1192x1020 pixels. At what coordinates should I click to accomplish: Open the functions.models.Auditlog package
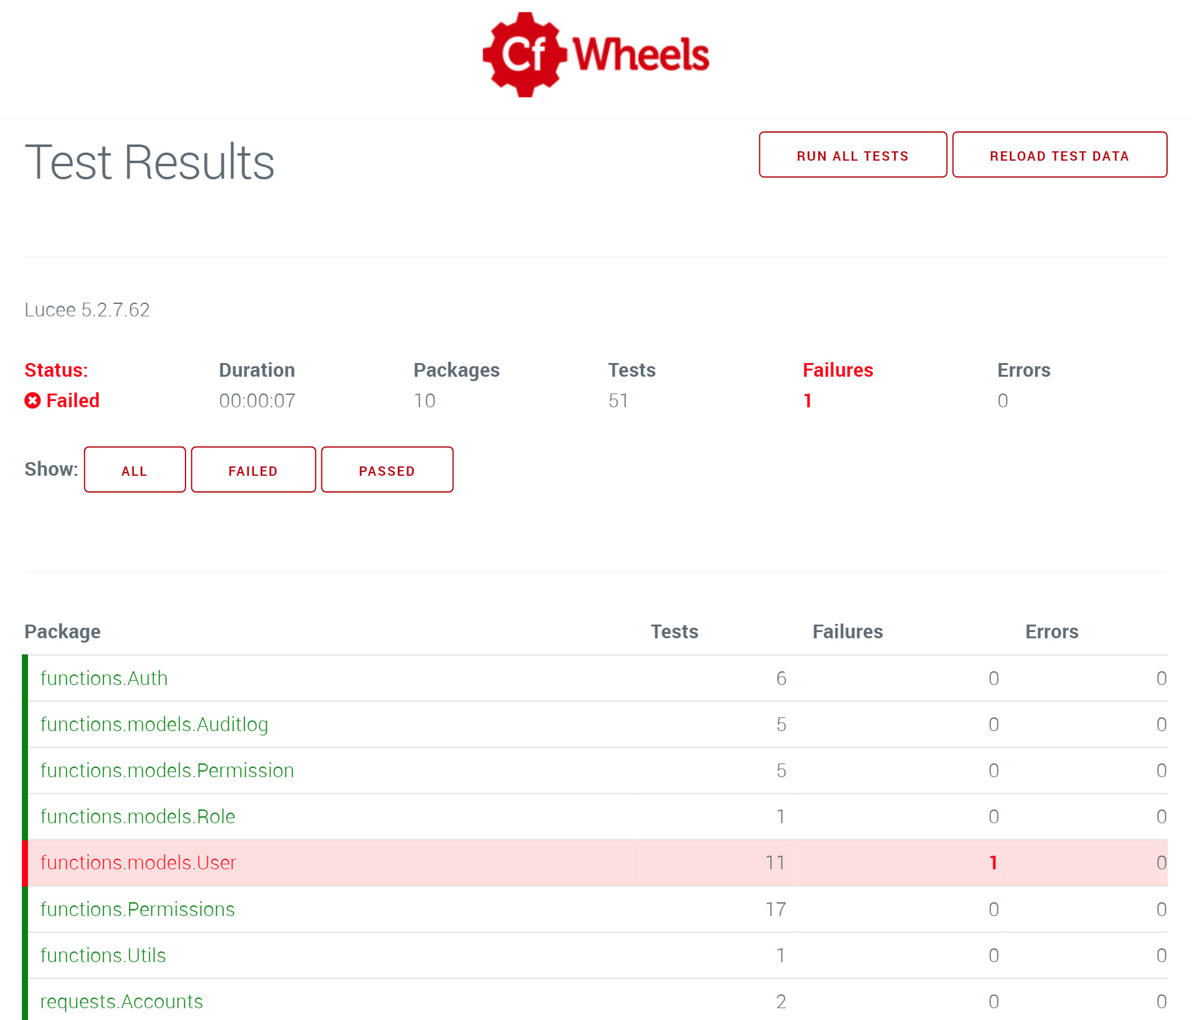pyautogui.click(x=154, y=724)
